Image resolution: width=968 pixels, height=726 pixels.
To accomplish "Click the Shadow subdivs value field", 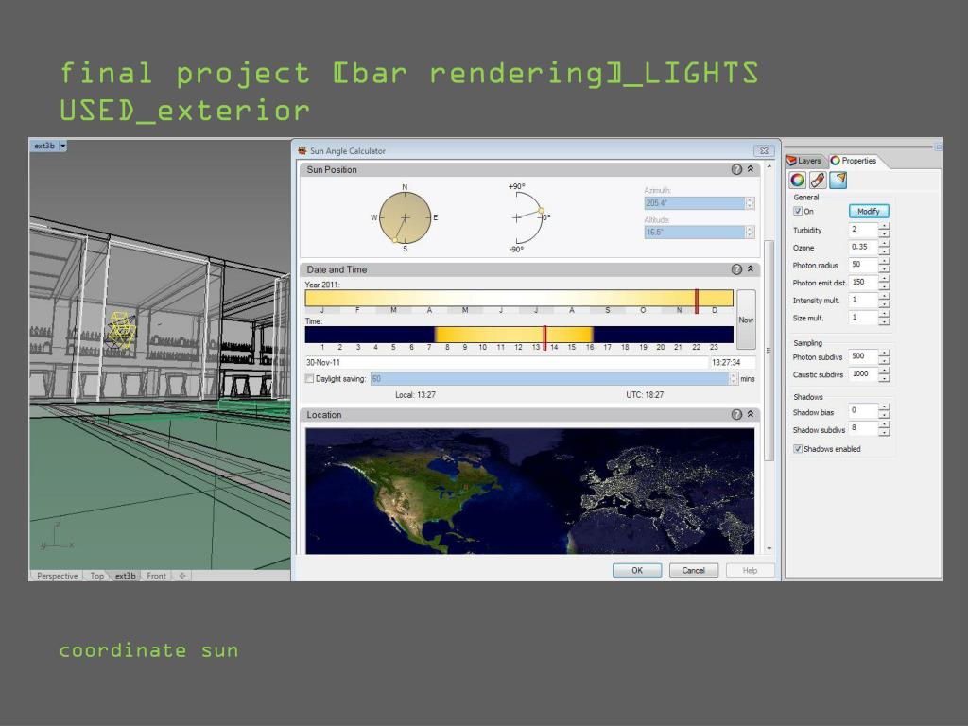I will (863, 428).
